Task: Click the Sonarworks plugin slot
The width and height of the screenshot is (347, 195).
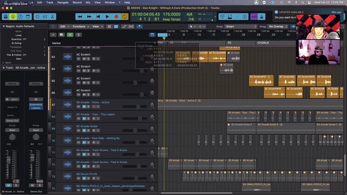Action: [36, 104]
